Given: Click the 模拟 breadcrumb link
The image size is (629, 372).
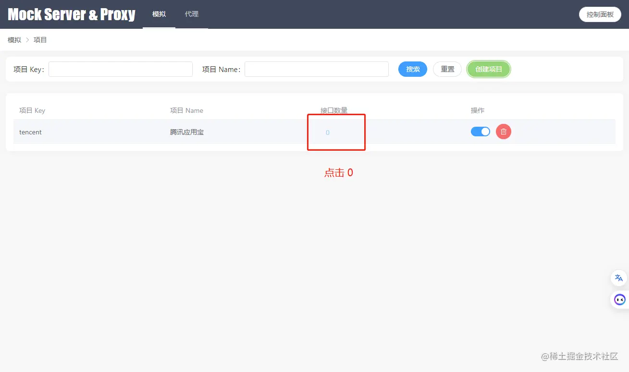Looking at the screenshot, I should [x=14, y=40].
